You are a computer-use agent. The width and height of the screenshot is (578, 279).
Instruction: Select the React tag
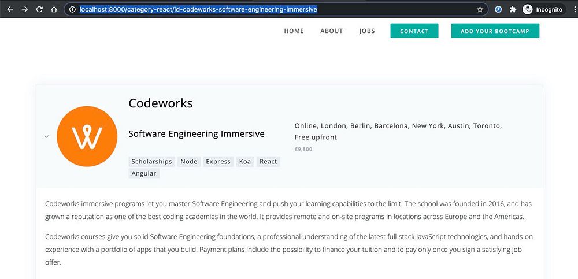click(268, 161)
